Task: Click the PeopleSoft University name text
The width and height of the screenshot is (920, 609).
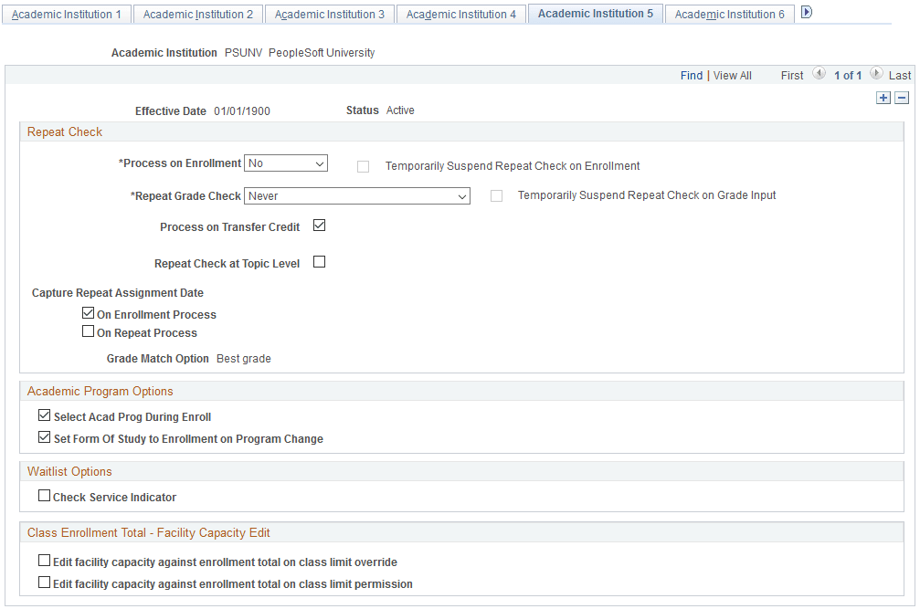Action: [322, 53]
